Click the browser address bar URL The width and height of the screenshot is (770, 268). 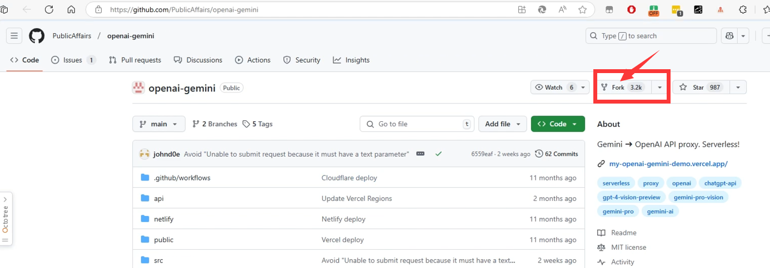point(184,9)
